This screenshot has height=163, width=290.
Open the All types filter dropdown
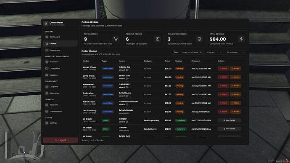(214, 53)
